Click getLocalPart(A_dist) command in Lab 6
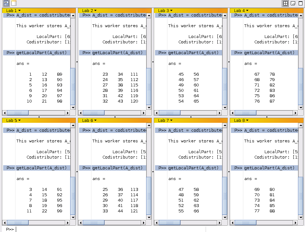This screenshot has height=232, width=305. pyautogui.click(x=117, y=168)
